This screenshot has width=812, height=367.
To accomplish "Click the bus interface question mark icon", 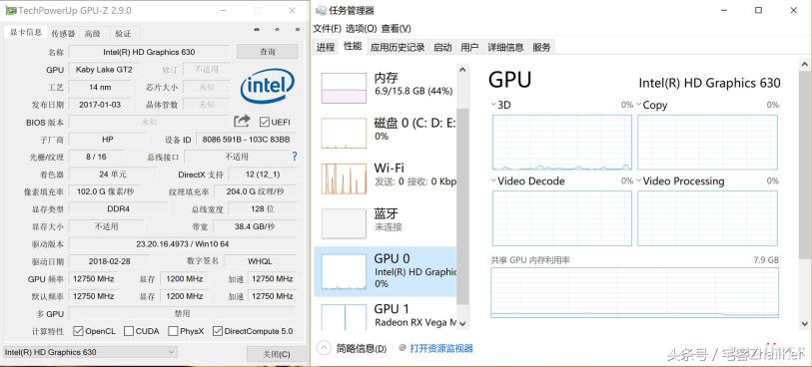I will pos(295,157).
